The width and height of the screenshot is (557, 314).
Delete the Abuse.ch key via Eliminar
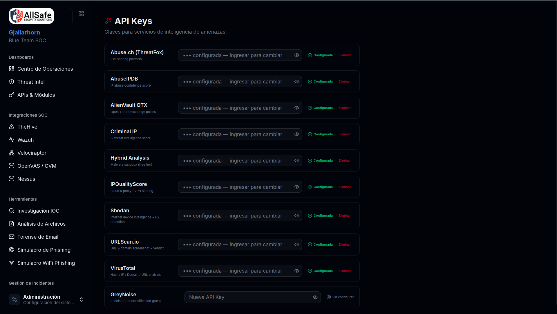[345, 55]
